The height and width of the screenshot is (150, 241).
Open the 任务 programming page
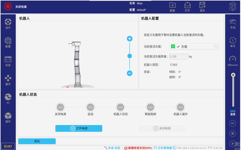(8, 61)
